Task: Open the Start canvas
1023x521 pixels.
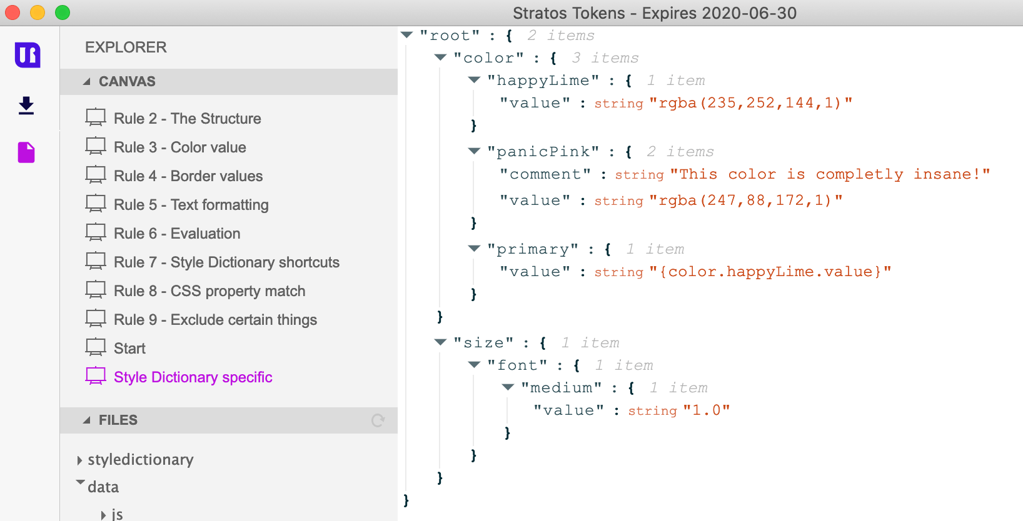Action: pos(129,349)
